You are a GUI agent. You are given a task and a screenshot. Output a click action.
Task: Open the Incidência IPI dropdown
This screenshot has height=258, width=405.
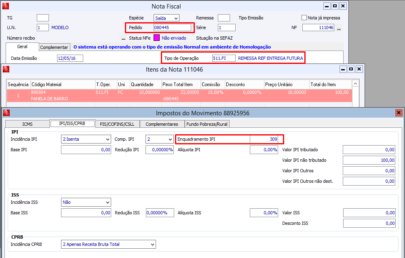[x=86, y=139]
